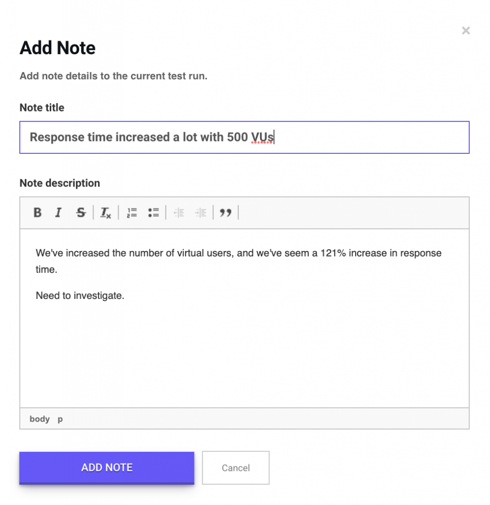Click the misspelled word VUs in the title
This screenshot has width=490, height=505.
(x=262, y=137)
